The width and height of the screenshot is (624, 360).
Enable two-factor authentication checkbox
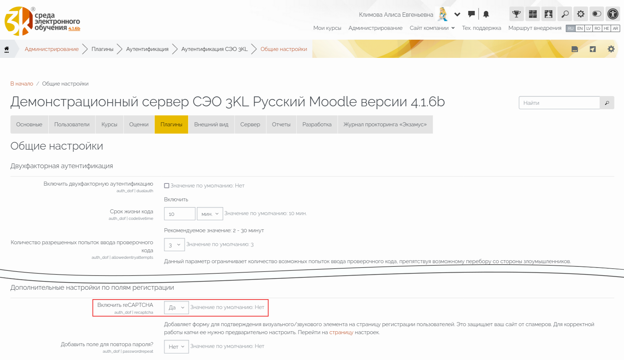(166, 186)
